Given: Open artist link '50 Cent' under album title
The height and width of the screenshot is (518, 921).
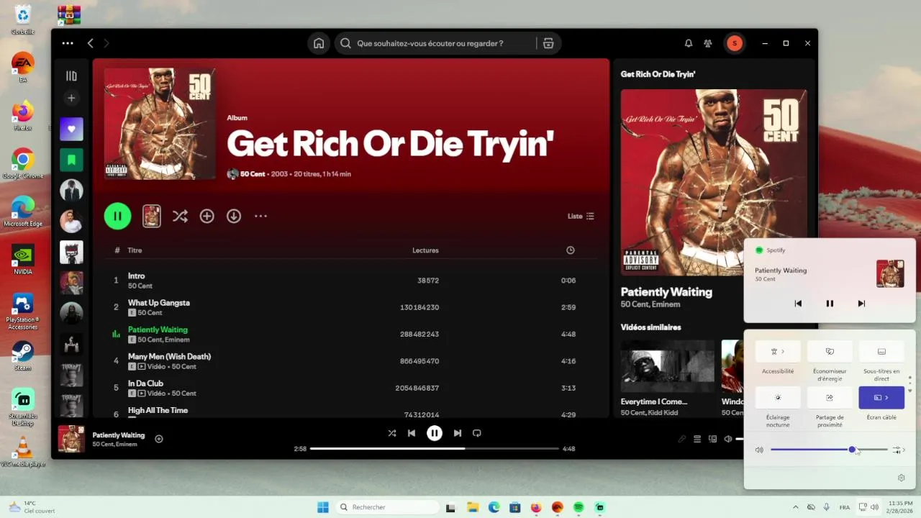Looking at the screenshot, I should [x=253, y=174].
